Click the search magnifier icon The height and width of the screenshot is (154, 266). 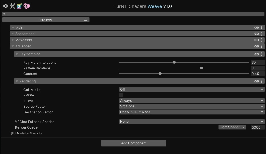(x=4, y=14)
